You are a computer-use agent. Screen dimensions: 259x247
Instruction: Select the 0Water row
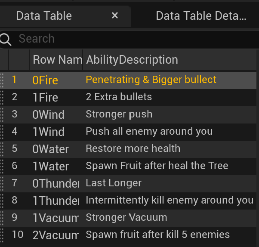click(x=50, y=149)
